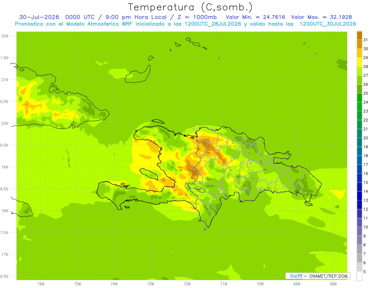374x288 pixels.
Task: Click the '18N' latitude axis label
Action: [5, 211]
